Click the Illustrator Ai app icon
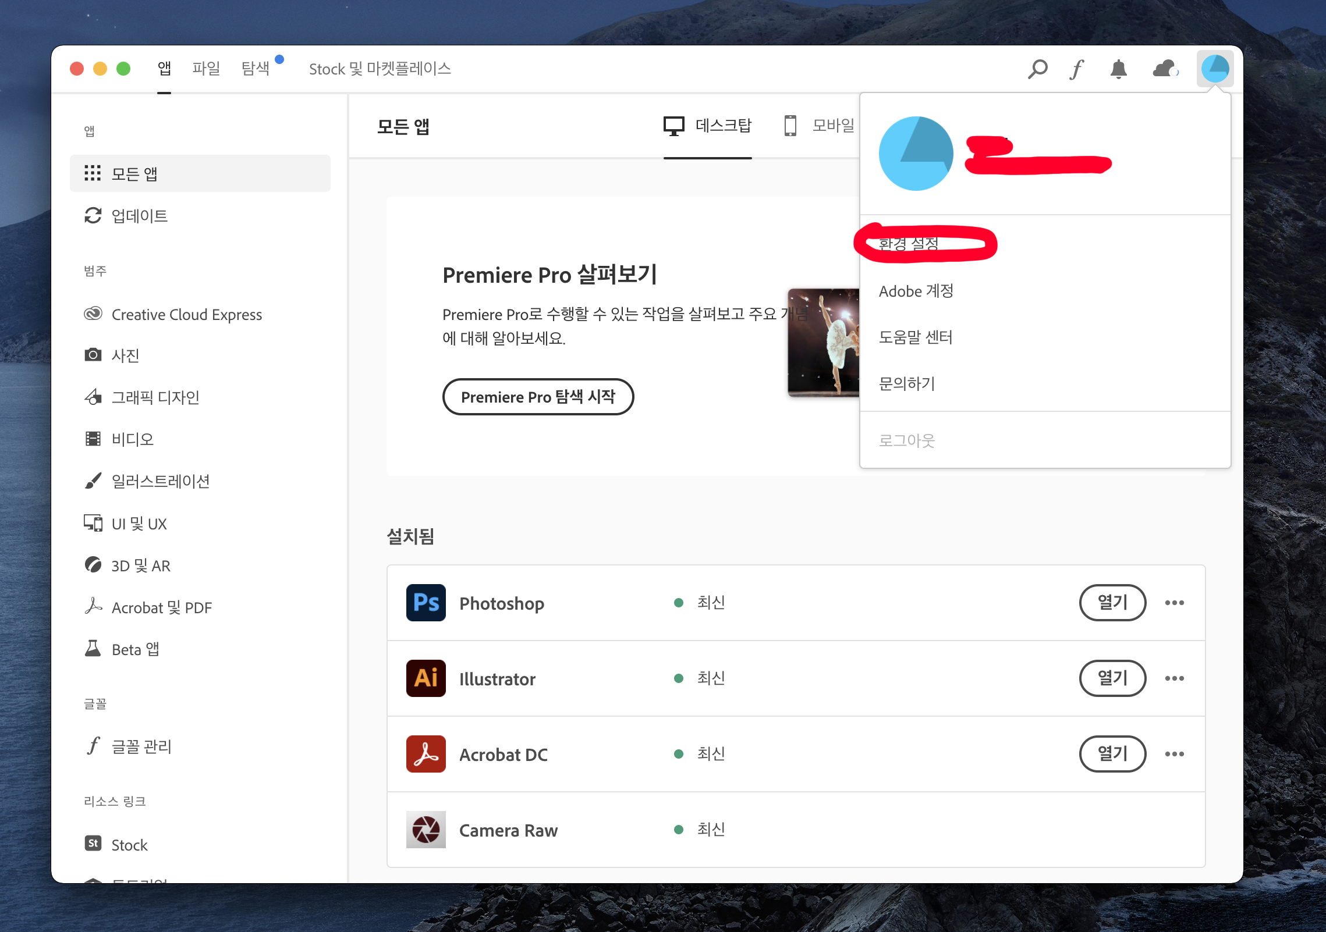 426,678
